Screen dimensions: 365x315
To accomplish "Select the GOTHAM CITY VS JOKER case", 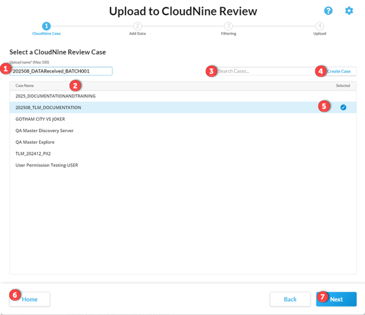I will (x=183, y=119).
